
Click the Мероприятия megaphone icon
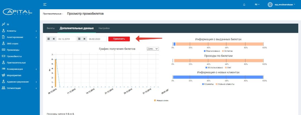pyautogui.click(x=3, y=75)
